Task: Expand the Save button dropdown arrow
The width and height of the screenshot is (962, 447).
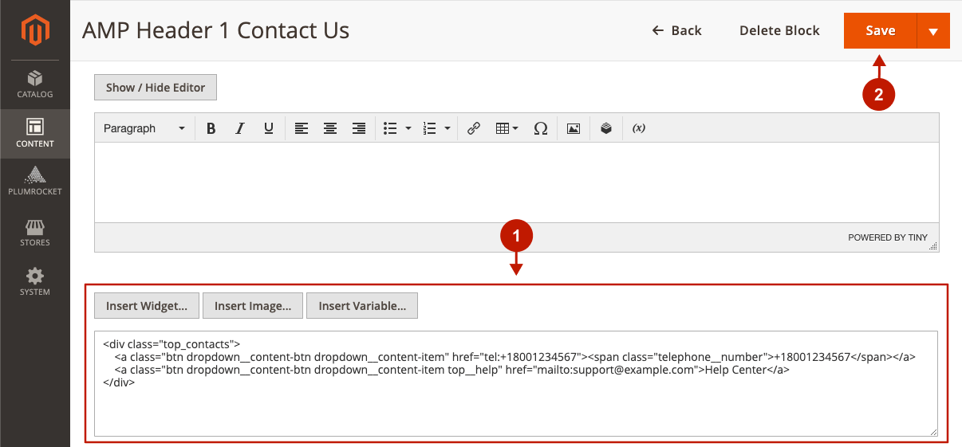Action: coord(933,31)
